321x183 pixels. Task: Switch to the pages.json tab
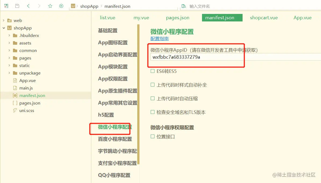[178, 18]
